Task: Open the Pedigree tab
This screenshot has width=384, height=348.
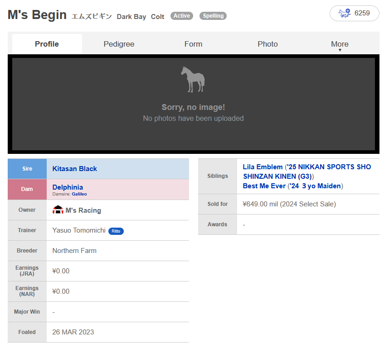Action: tap(119, 44)
